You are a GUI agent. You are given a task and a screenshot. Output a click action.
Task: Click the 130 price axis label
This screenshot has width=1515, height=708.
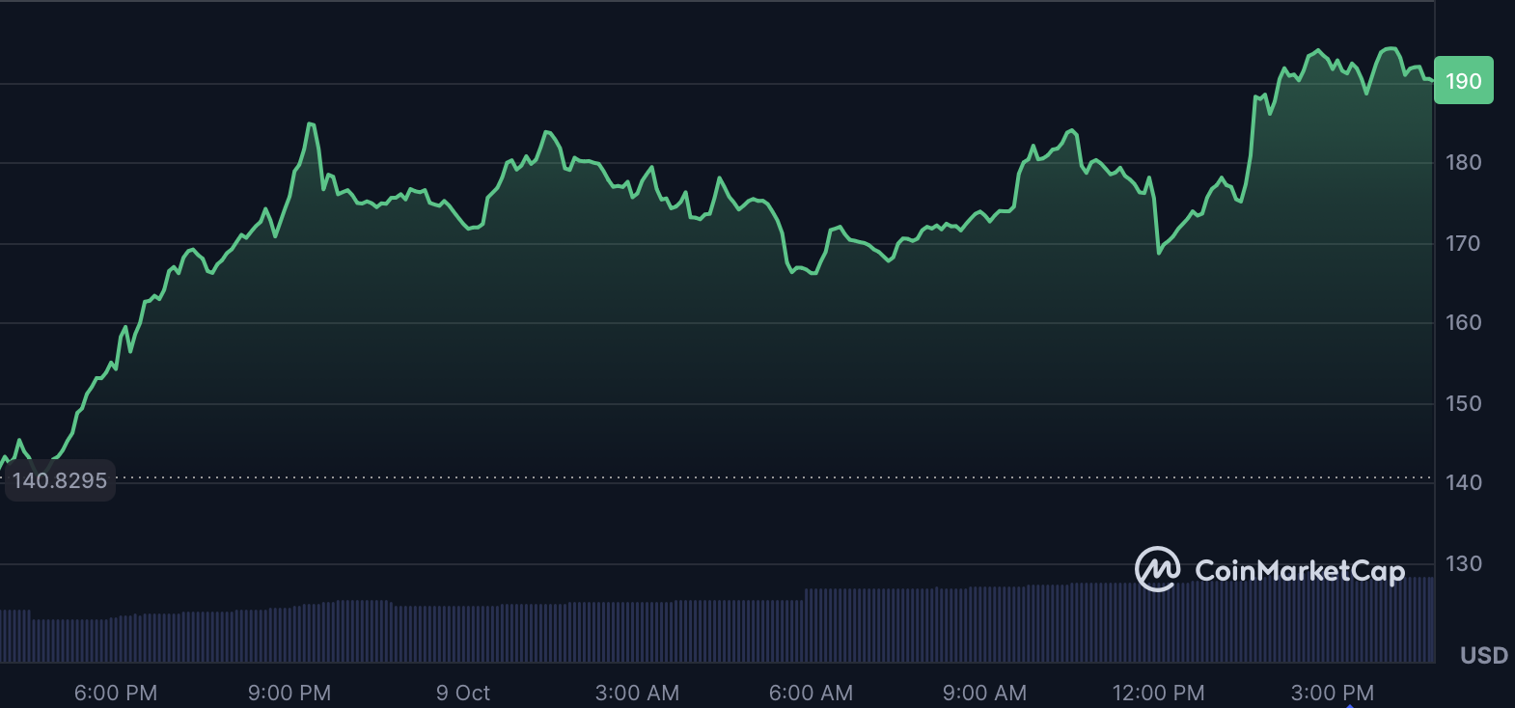[1463, 563]
